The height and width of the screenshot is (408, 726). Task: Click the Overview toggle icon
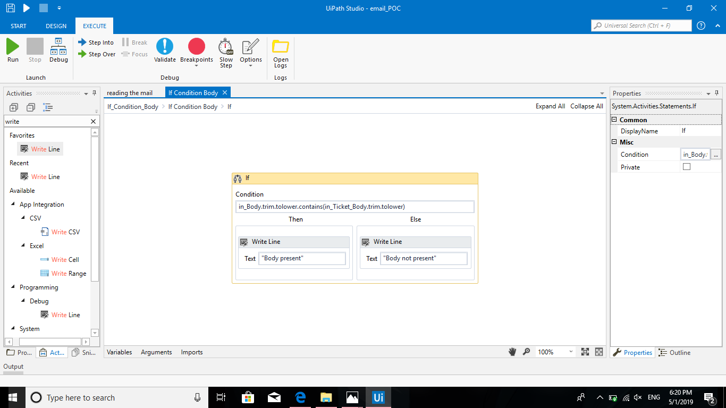coord(599,352)
